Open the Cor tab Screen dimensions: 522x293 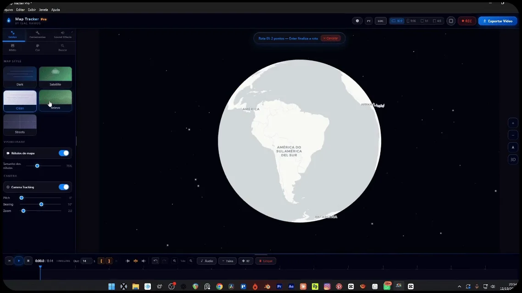coord(38,48)
